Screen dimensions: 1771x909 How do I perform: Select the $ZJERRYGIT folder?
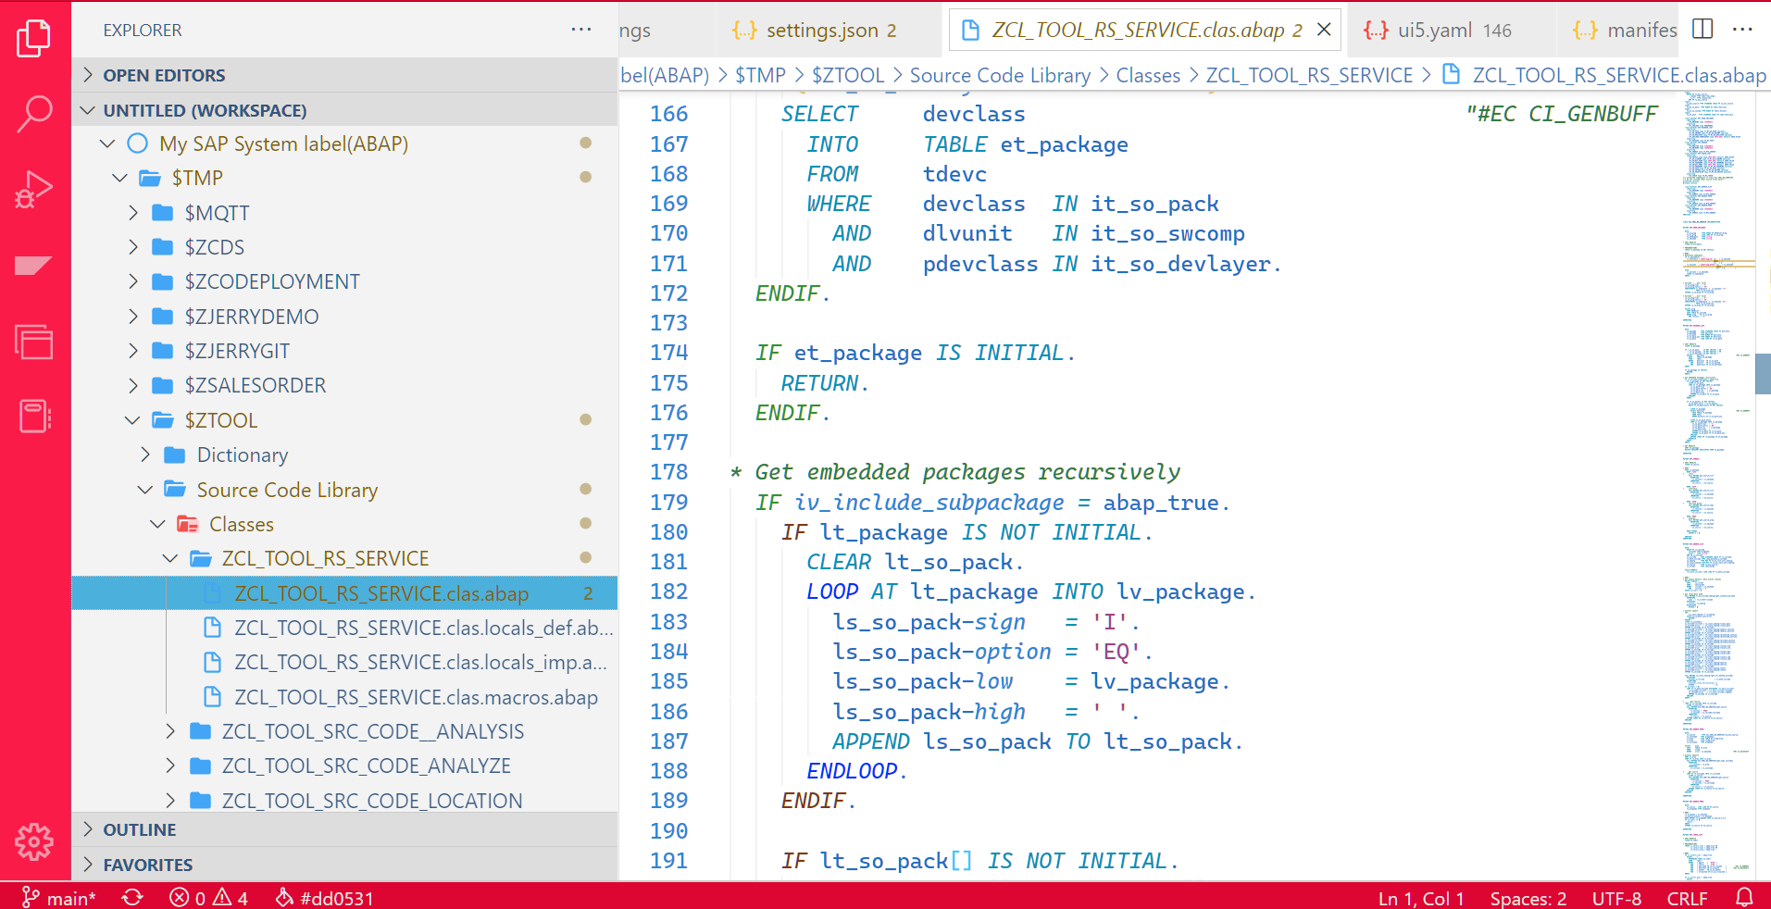pos(344,351)
